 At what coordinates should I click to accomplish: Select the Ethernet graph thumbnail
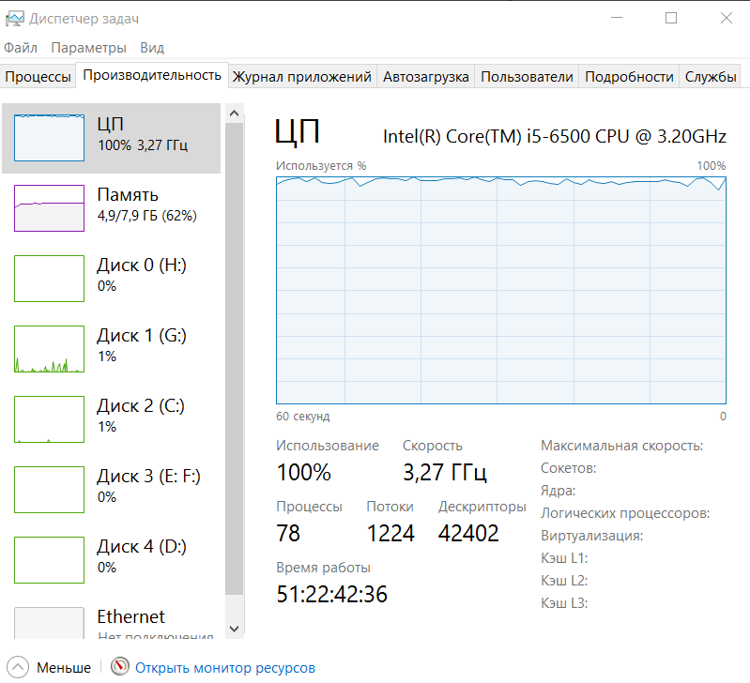[x=49, y=623]
